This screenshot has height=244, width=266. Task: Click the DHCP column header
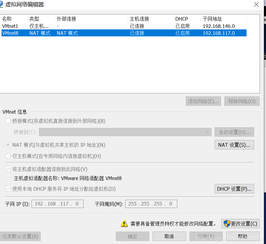coord(187,19)
